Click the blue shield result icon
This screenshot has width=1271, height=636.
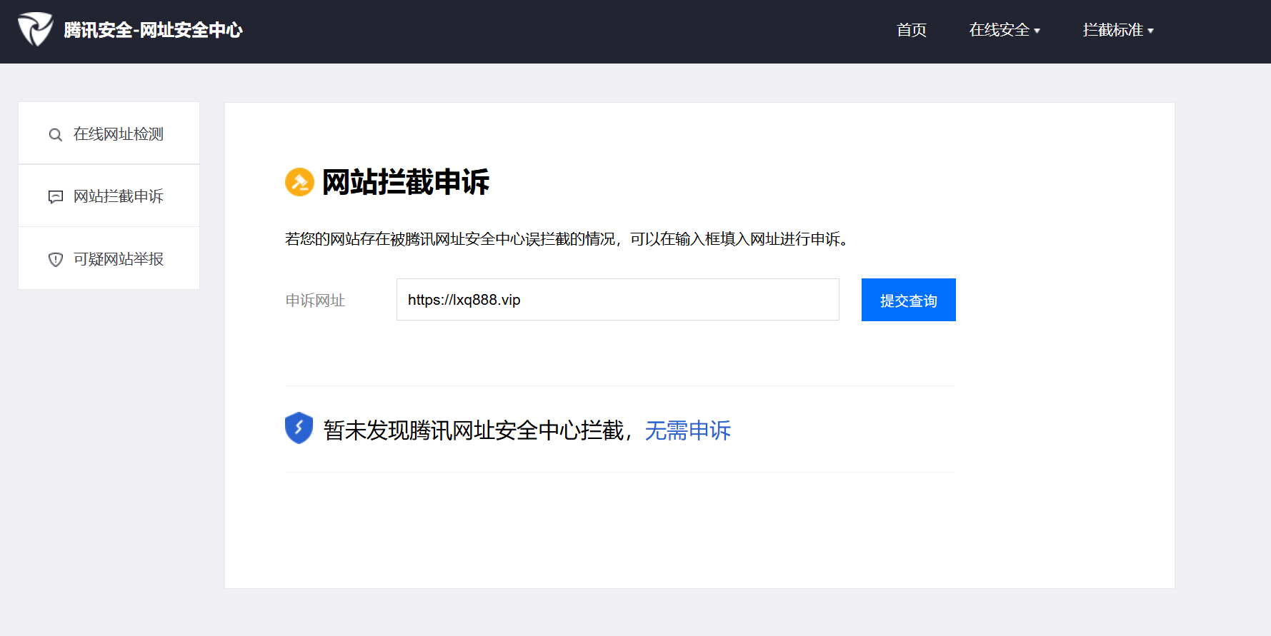click(299, 428)
